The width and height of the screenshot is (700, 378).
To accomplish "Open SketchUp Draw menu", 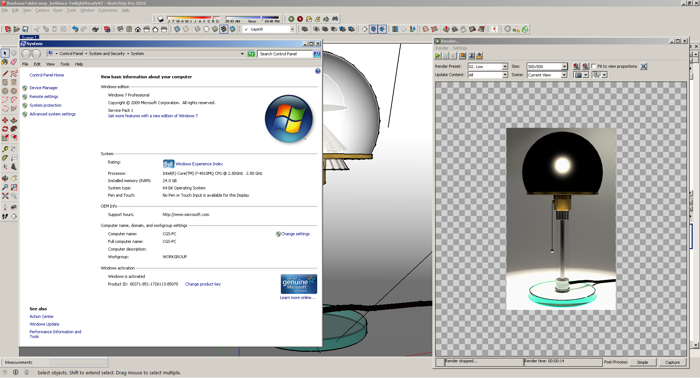I will point(58,10).
